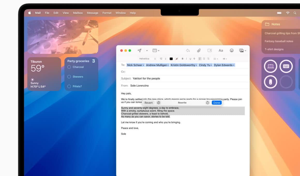
Task: Open the Tiburon weather widget
Action: (44, 74)
